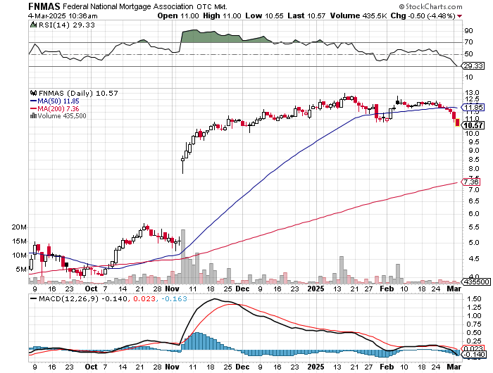Click the red down-triangle change indicator
The height and width of the screenshot is (373, 493).
[460, 16]
